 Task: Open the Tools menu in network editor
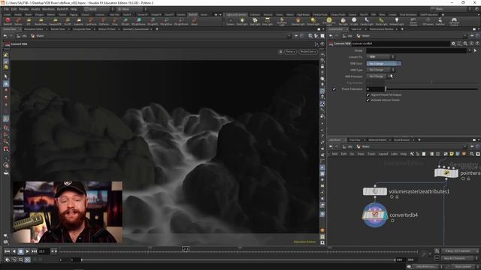[371, 154]
